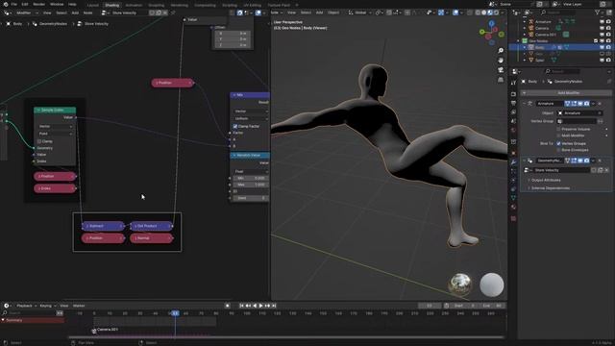Click the Vertex Group field
The height and width of the screenshot is (346, 615).
pos(577,121)
